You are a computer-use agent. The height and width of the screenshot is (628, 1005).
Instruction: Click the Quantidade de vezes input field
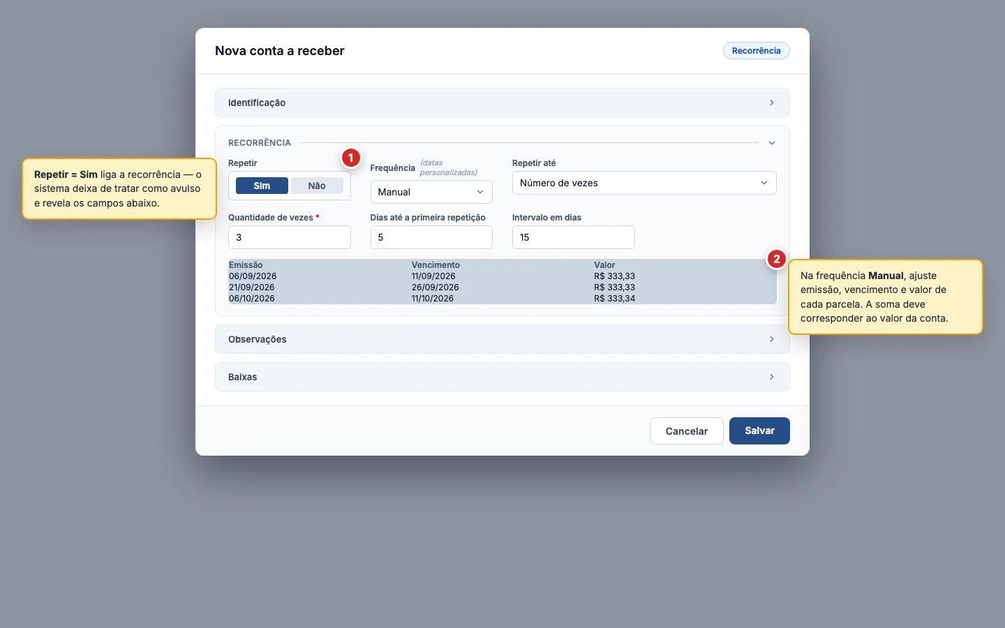pos(290,237)
